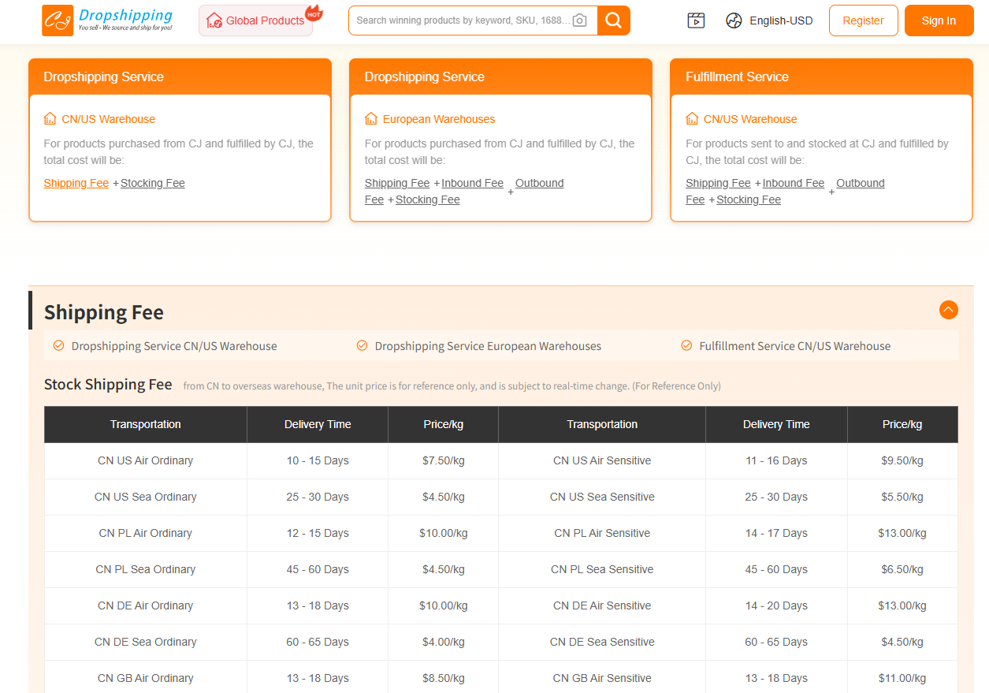Open the Shipping Fee link in first card
The image size is (989, 693).
76,182
